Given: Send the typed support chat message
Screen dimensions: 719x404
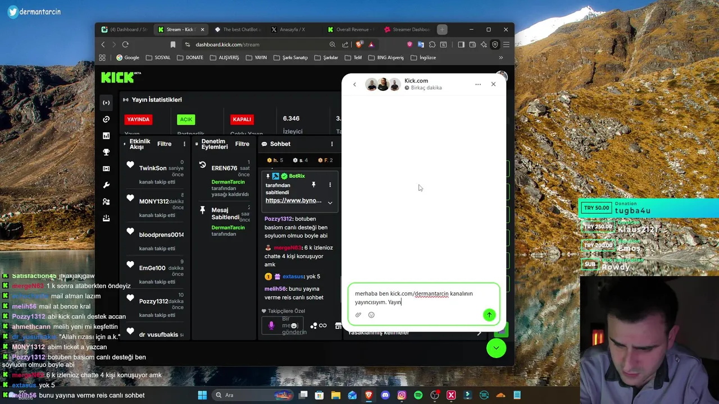Looking at the screenshot, I should [489, 315].
